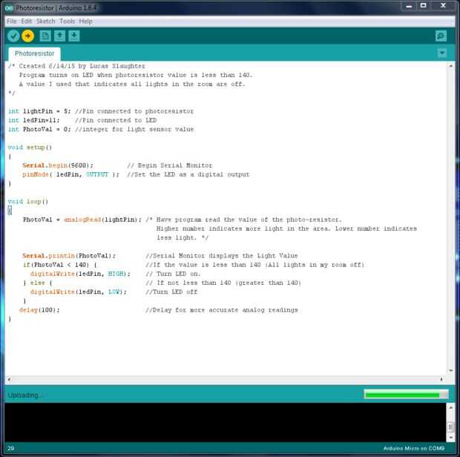Image resolution: width=460 pixels, height=457 pixels.
Task: Click comment '//Delay for more accurate analog readings'
Action: pyautogui.click(x=222, y=310)
